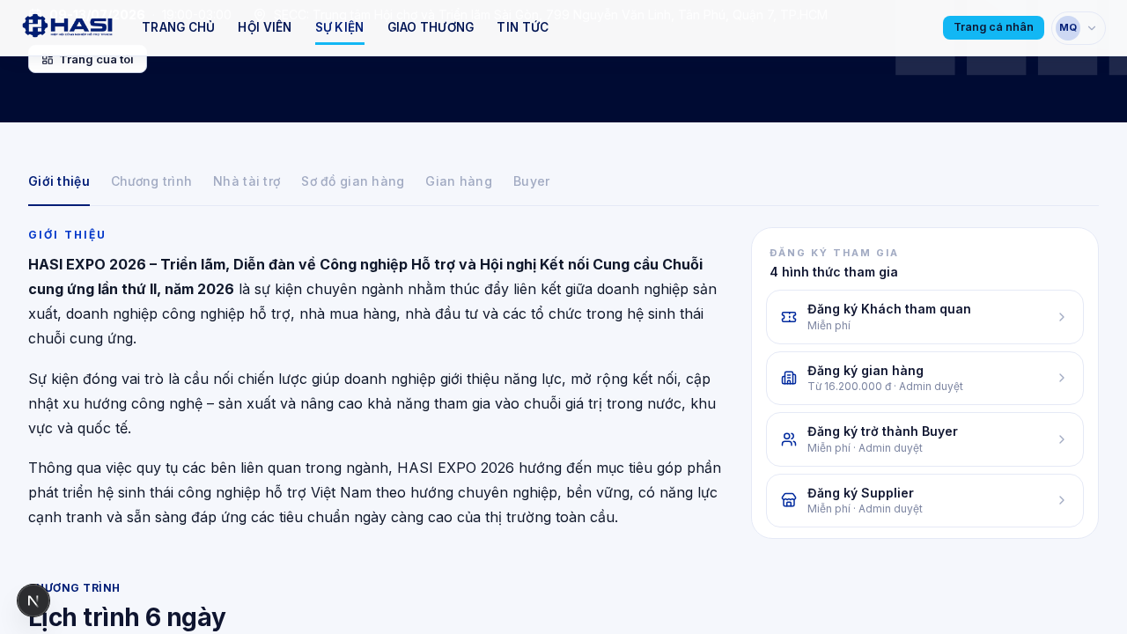This screenshot has height=634, width=1127.
Task: Open the MQ user avatar
Action: tap(1068, 27)
